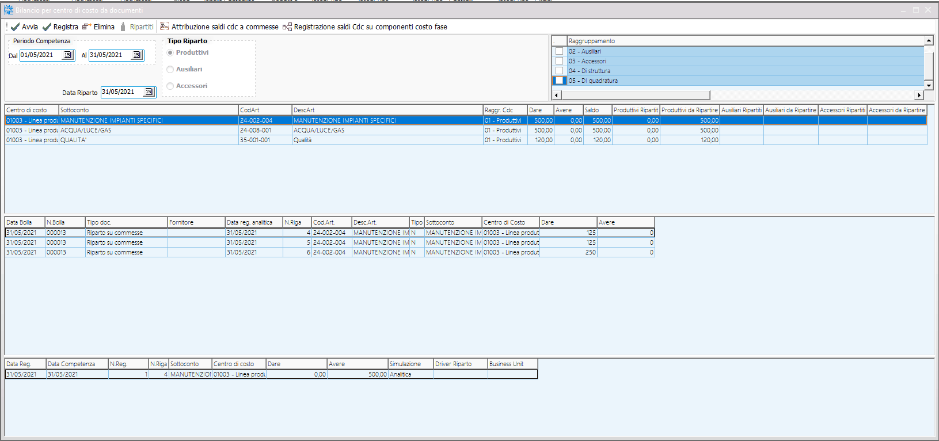Click the Business Unit column header
This screenshot has width=939, height=441.
click(513, 364)
